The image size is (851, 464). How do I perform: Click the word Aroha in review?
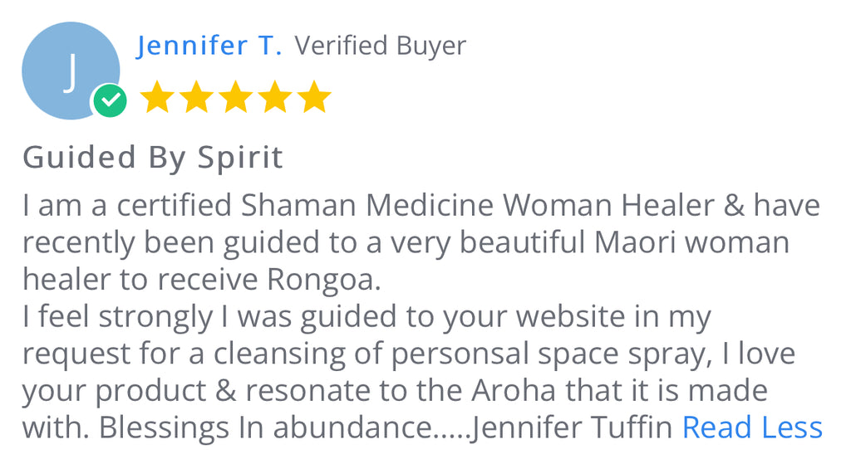click(x=514, y=390)
